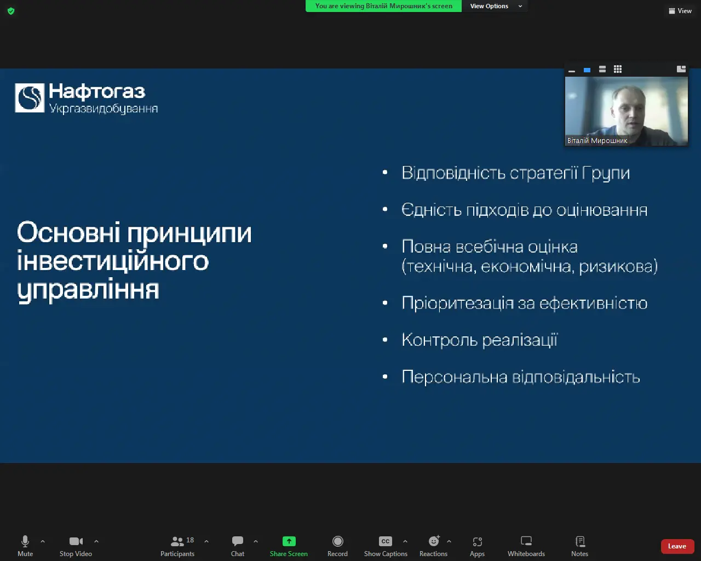
Task: Click the green encryption shield icon
Action: [11, 11]
